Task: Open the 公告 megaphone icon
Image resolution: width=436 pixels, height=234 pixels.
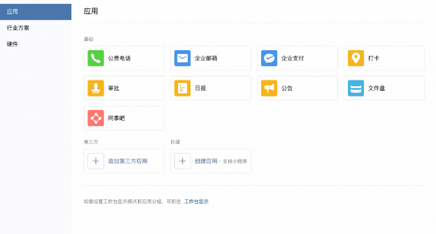Action: (269, 88)
